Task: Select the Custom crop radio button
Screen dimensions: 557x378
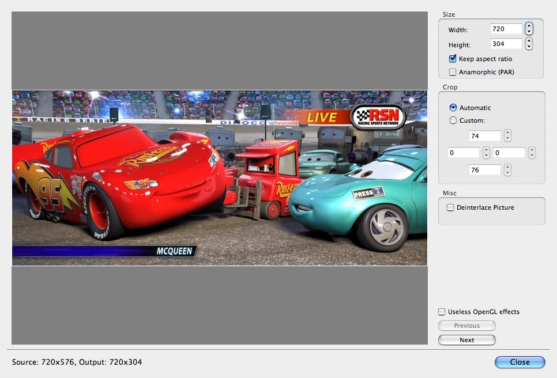Action: (453, 120)
